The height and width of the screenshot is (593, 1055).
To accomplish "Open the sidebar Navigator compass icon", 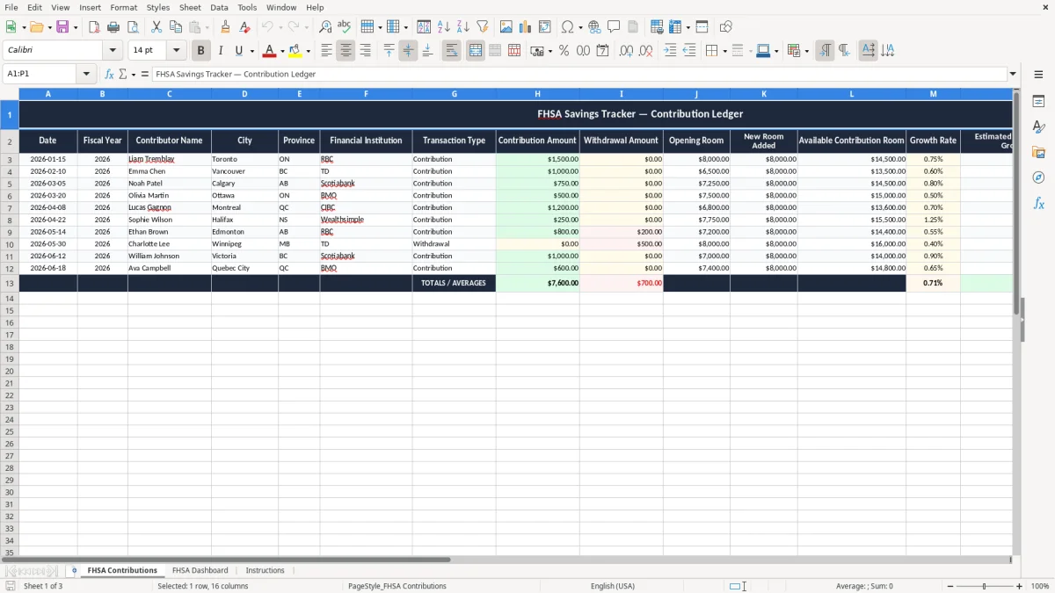I will (1038, 177).
